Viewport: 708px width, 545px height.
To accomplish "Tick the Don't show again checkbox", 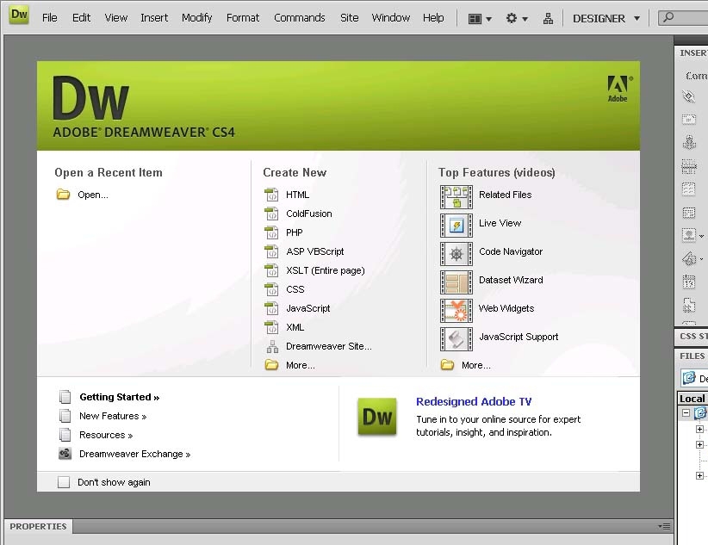I will [64, 482].
